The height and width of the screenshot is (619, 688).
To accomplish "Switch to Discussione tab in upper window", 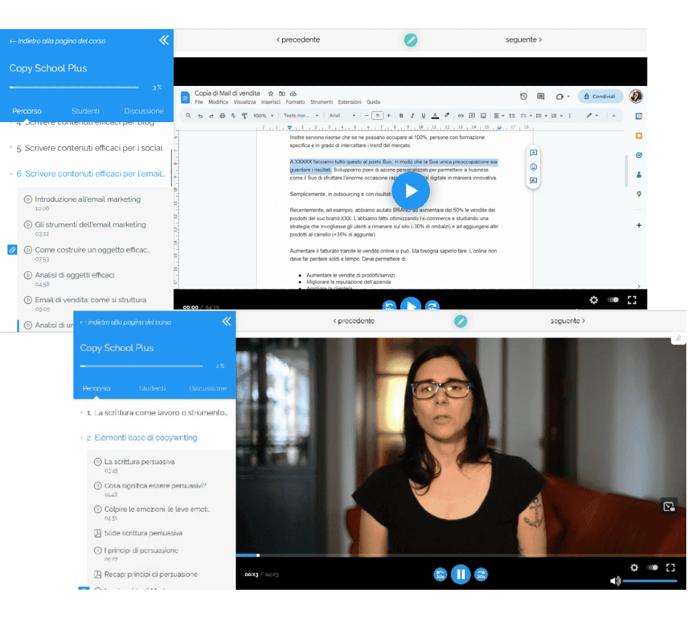I will click(x=144, y=111).
